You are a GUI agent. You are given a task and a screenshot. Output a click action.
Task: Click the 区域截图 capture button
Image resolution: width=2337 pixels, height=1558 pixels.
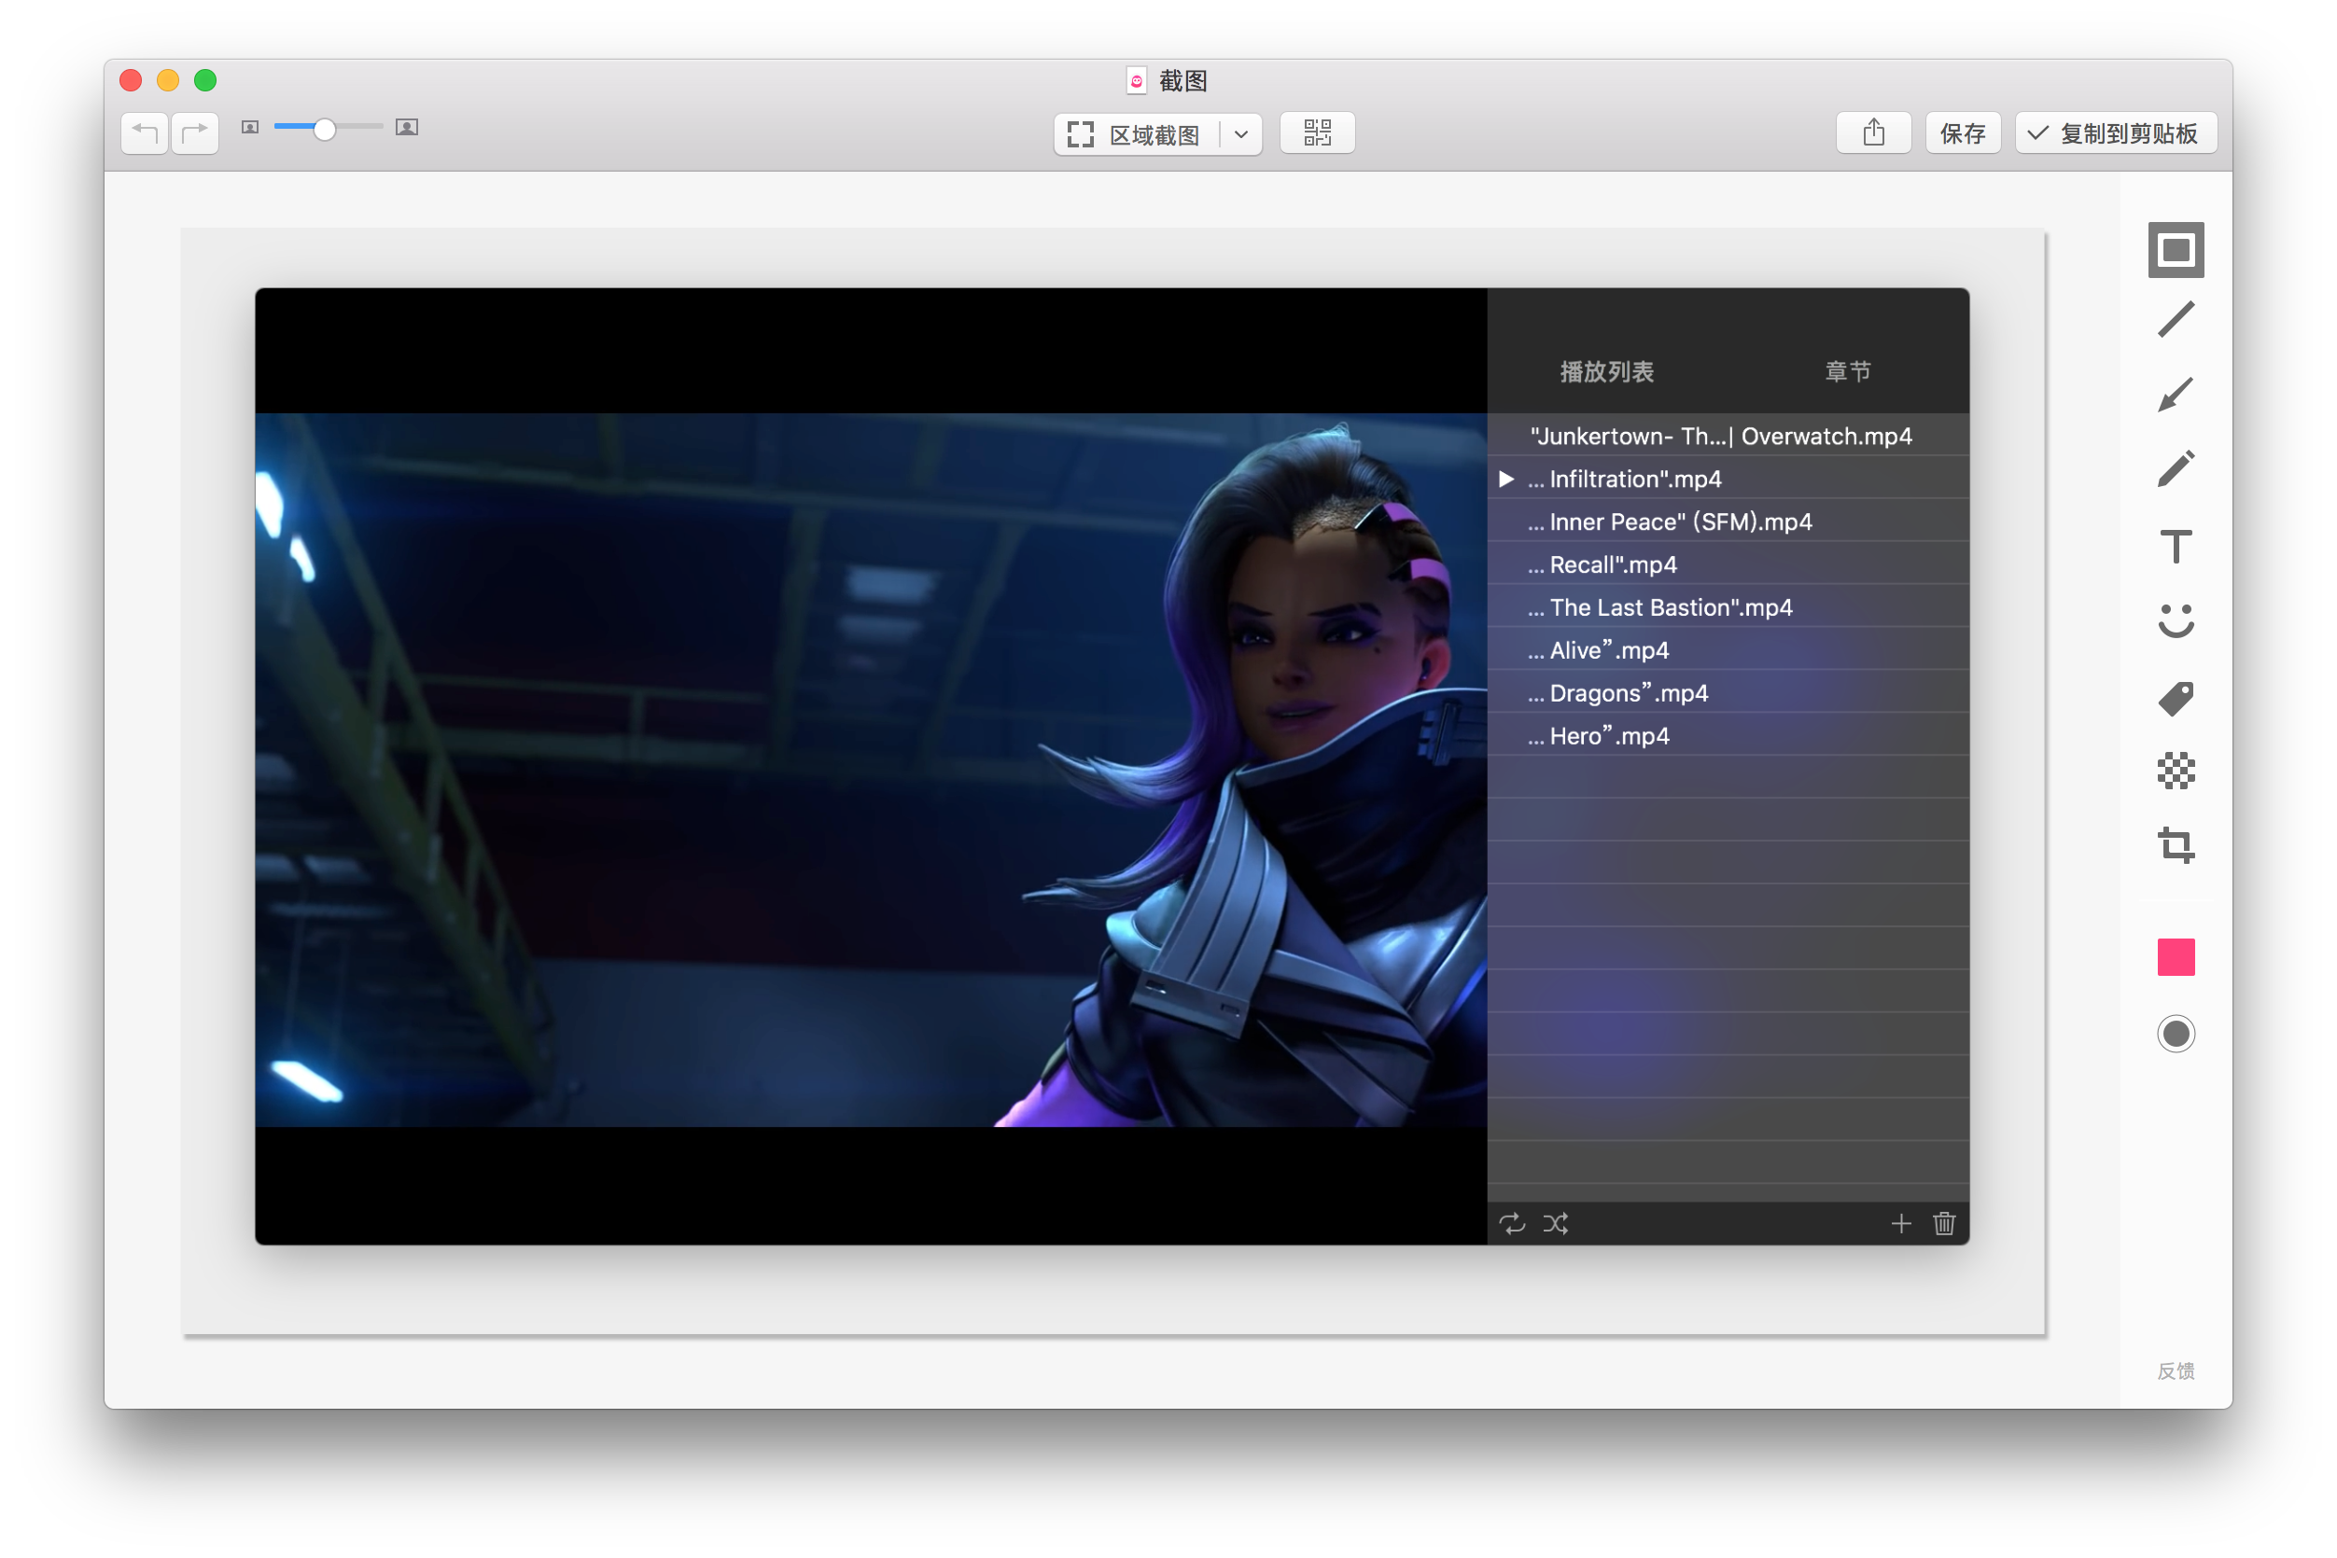tap(1135, 134)
